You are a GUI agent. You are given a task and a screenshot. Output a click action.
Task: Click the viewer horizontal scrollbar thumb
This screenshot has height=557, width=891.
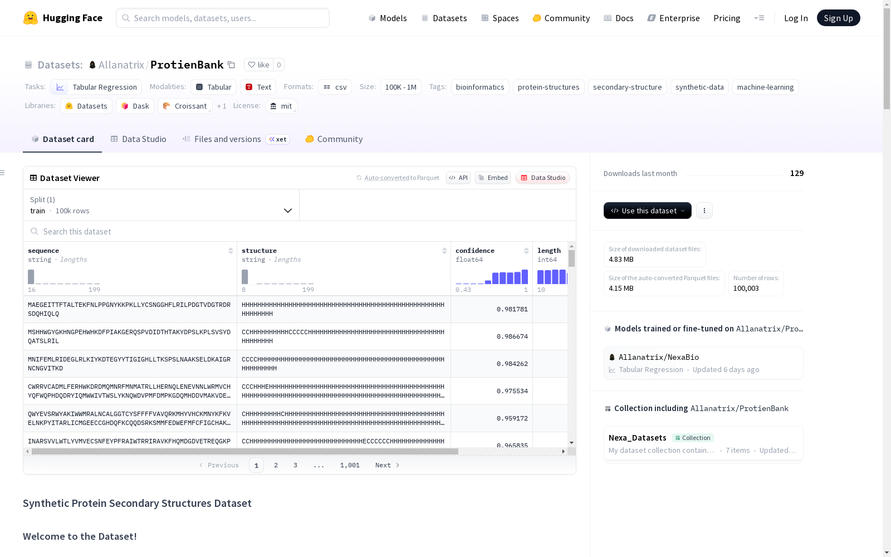[245, 451]
